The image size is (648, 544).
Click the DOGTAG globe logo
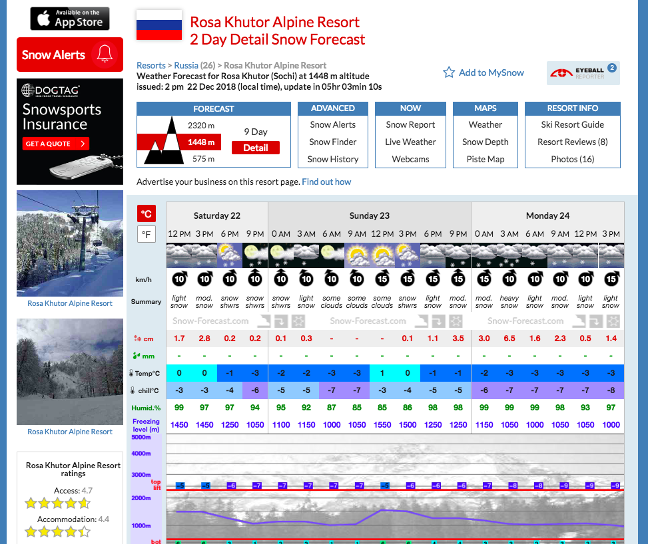click(28, 90)
